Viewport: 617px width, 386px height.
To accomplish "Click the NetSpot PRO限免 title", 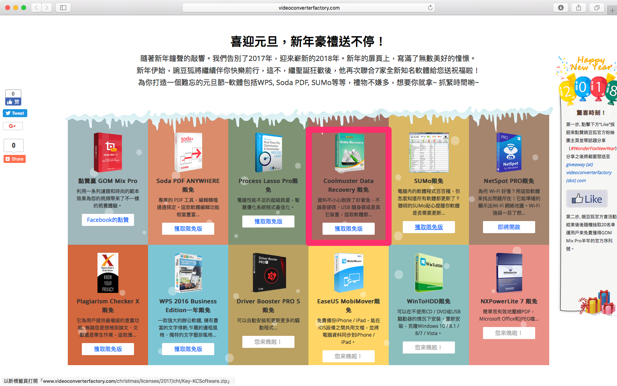I will [x=509, y=181].
